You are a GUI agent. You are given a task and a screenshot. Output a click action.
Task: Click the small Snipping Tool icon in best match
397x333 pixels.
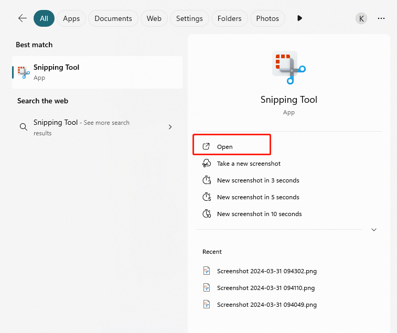click(x=23, y=72)
